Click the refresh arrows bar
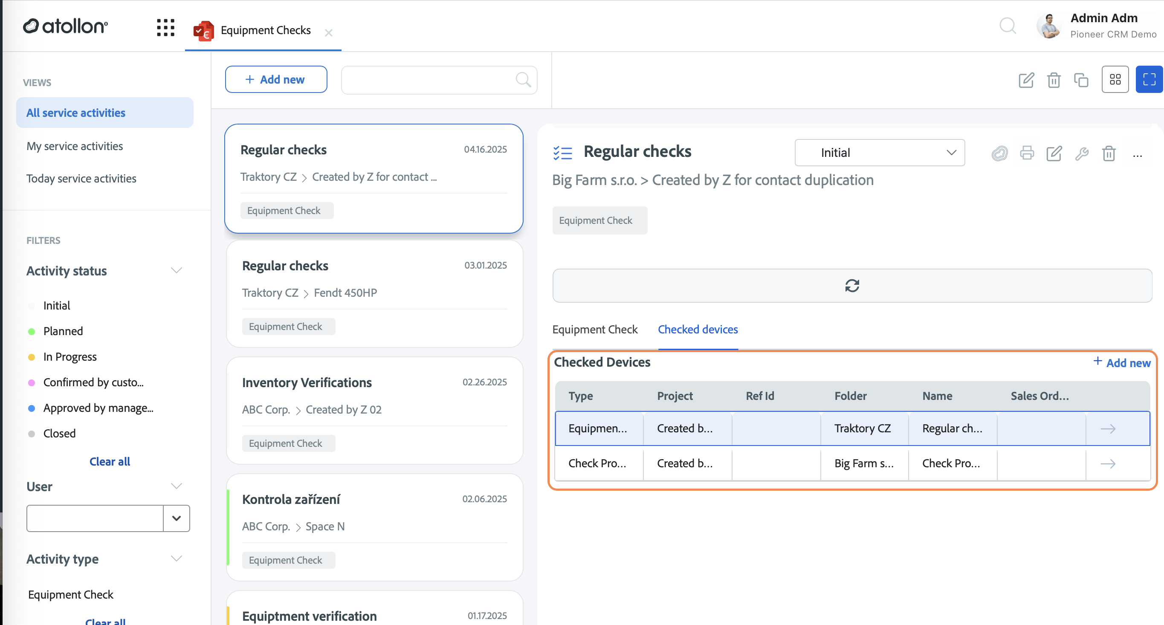 pyautogui.click(x=852, y=286)
